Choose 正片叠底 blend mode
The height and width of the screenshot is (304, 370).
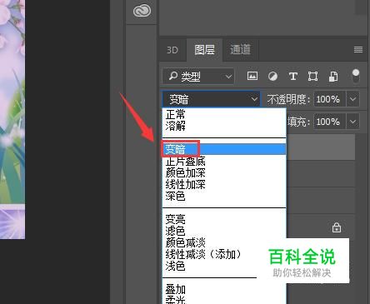[x=224, y=161]
